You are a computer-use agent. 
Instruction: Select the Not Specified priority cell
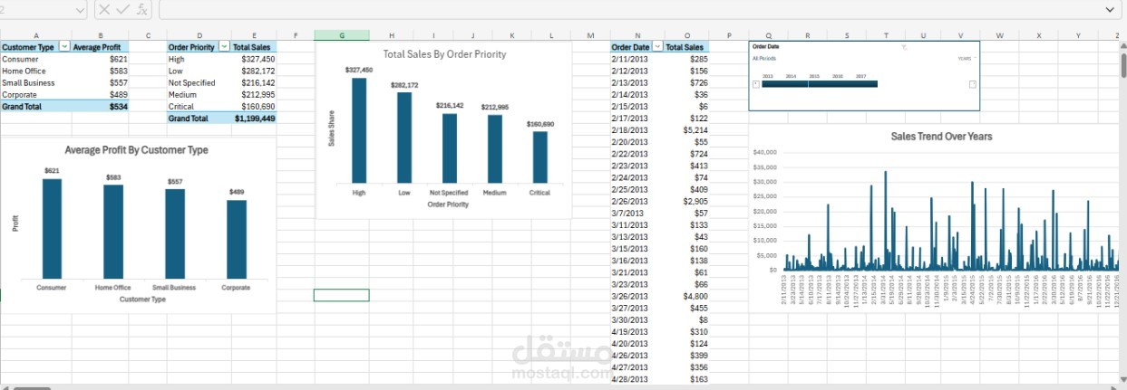(x=198, y=82)
